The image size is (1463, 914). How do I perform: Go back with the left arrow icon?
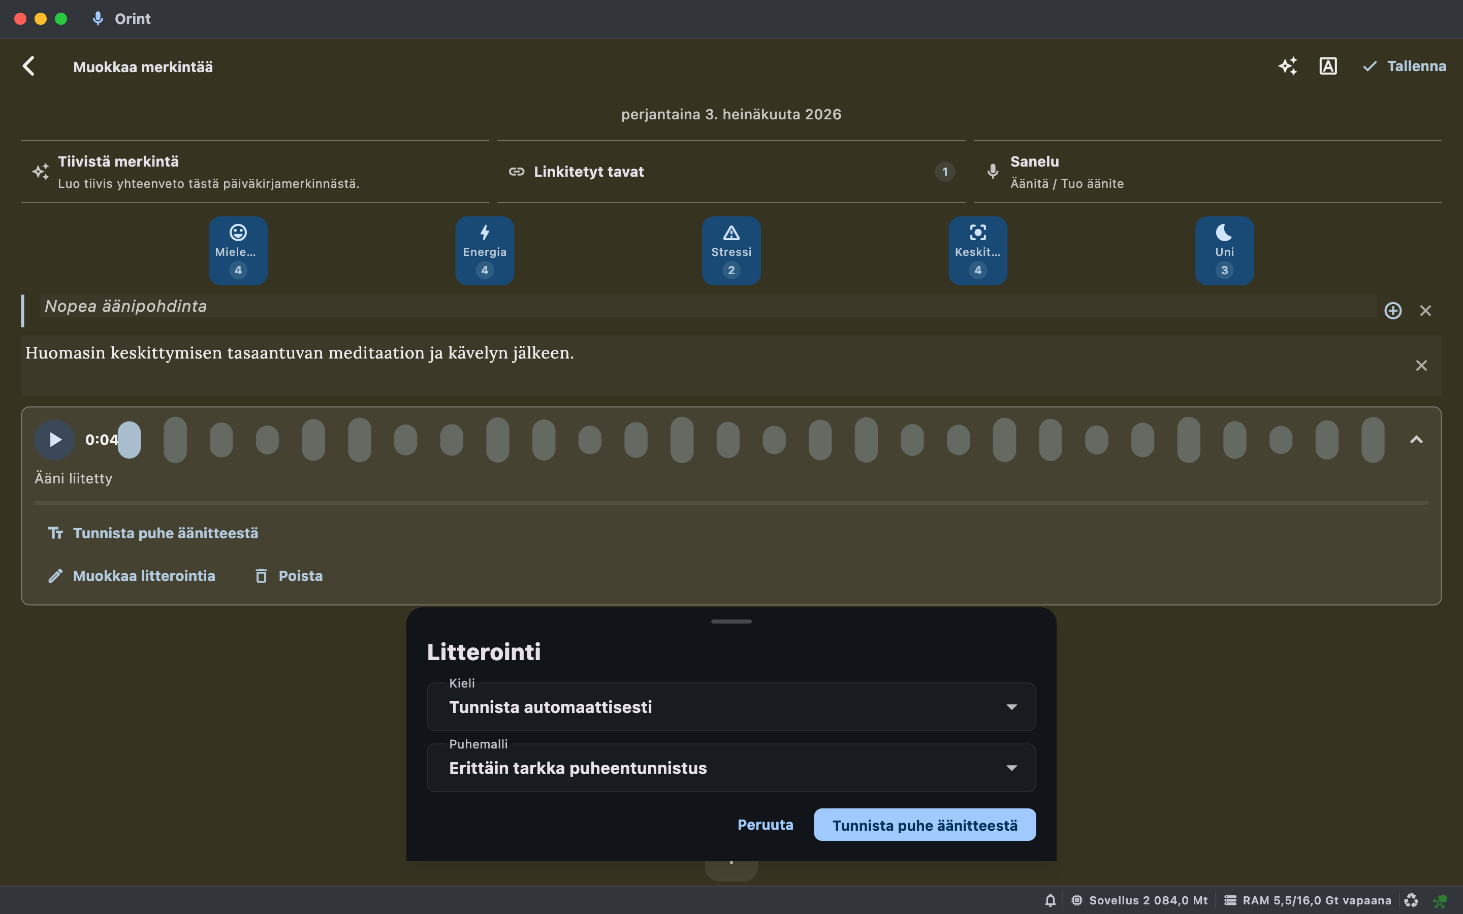(28, 67)
